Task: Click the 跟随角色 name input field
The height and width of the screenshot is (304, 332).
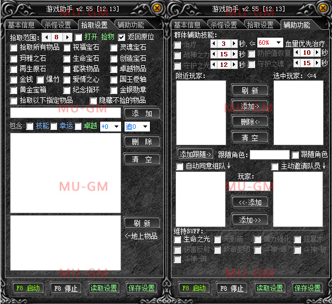Action: pos(269,155)
